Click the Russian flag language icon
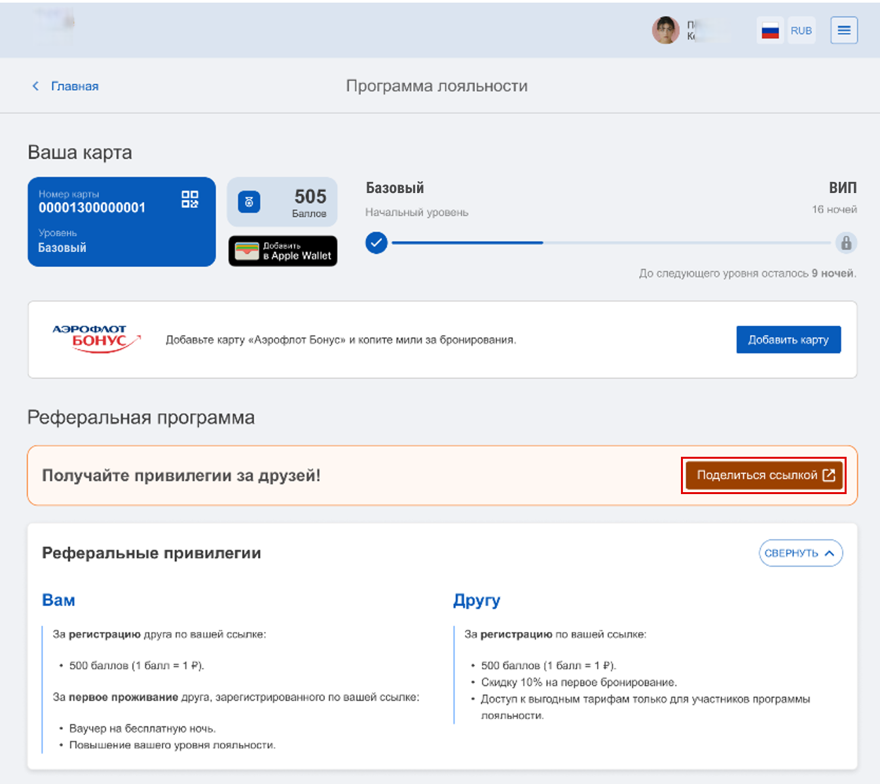 [x=770, y=30]
